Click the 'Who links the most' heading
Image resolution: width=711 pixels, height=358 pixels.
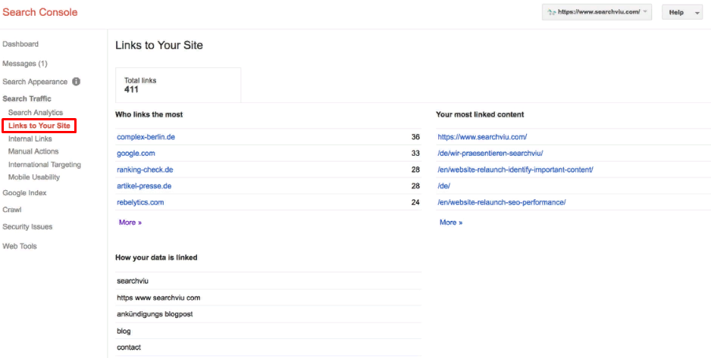point(149,114)
